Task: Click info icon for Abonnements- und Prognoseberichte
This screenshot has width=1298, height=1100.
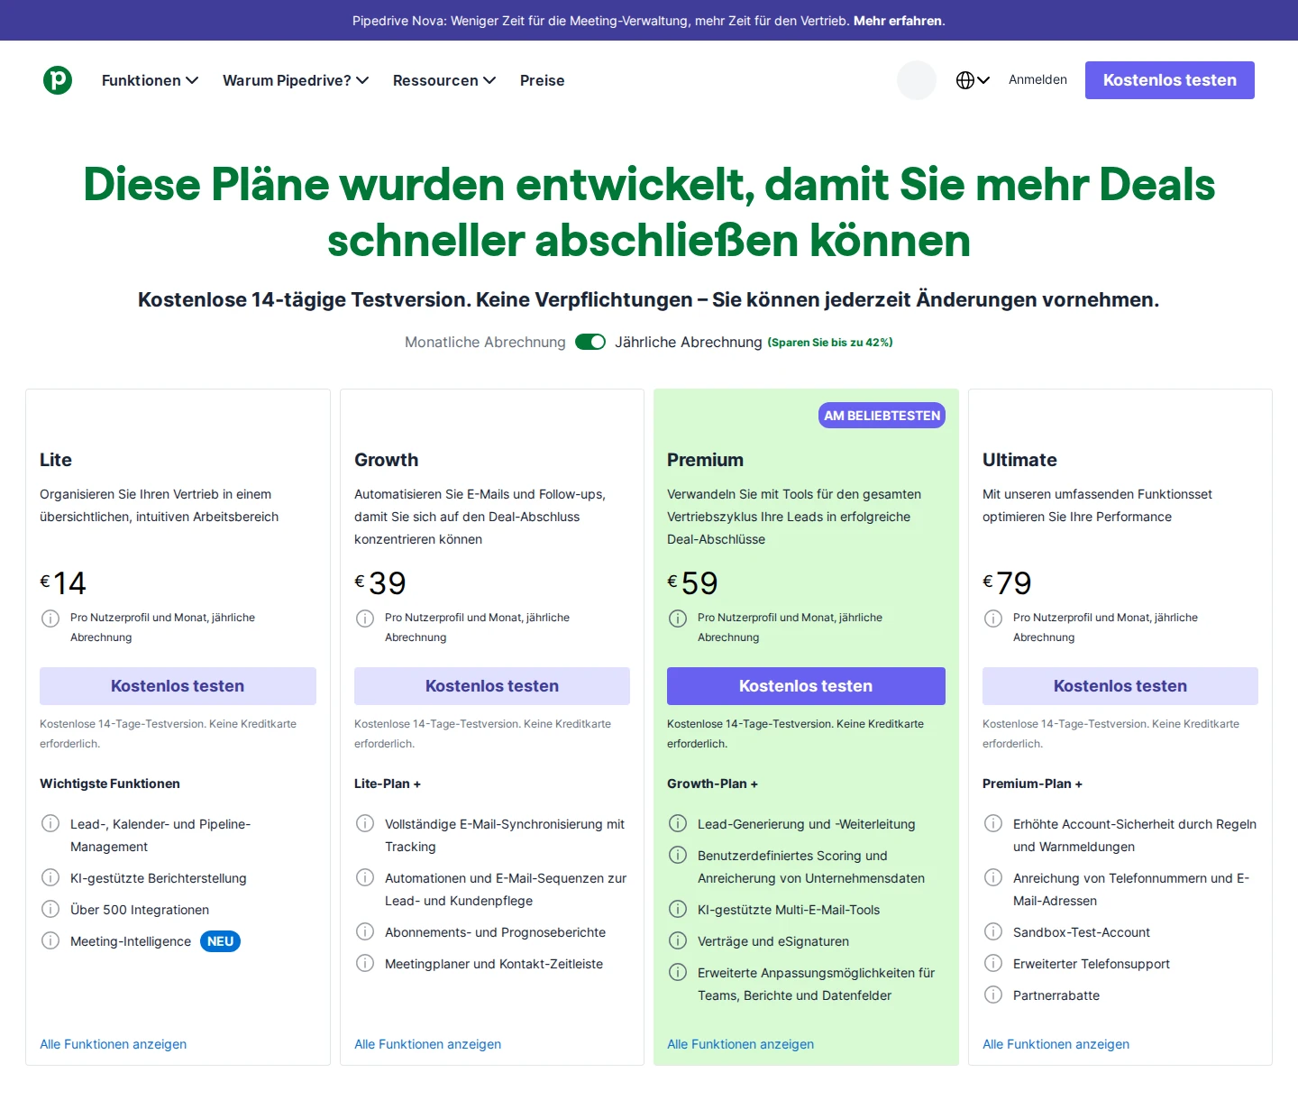Action: point(365,931)
